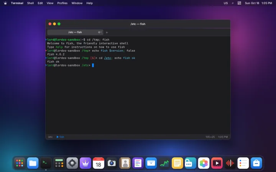276x172 pixels.
Task: Open the Files folder app in dock
Action: 33,163
